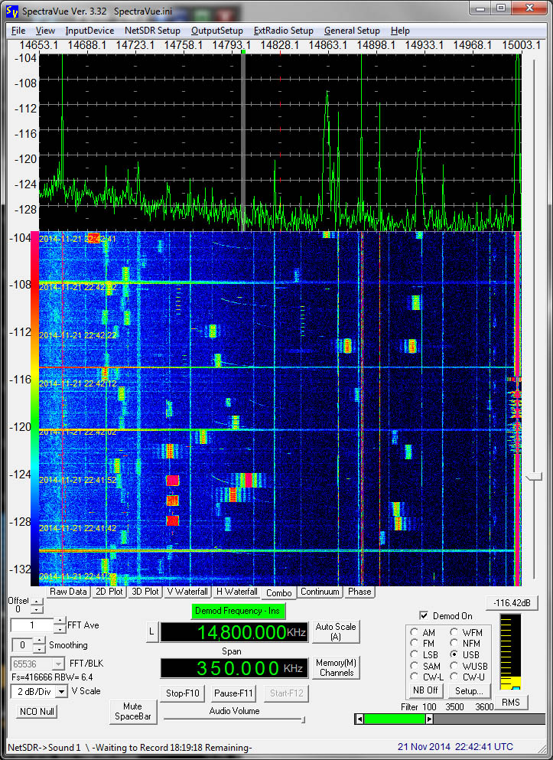Click the SpectraVue app icon in title bar
The width and height of the screenshot is (553, 760).
(13, 11)
